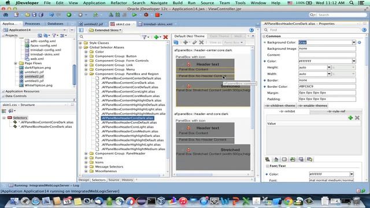Click the Padding value field
The image size is (370, 208).
(327, 99)
